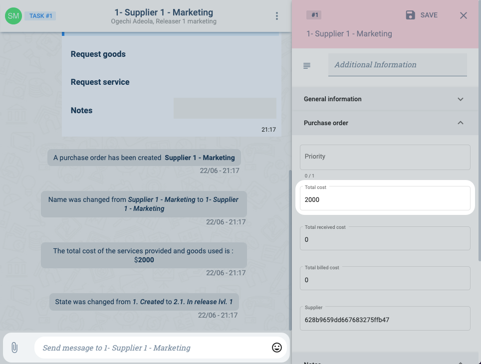Click the Total cost field showing 2000
This screenshot has width=481, height=364.
click(x=385, y=198)
